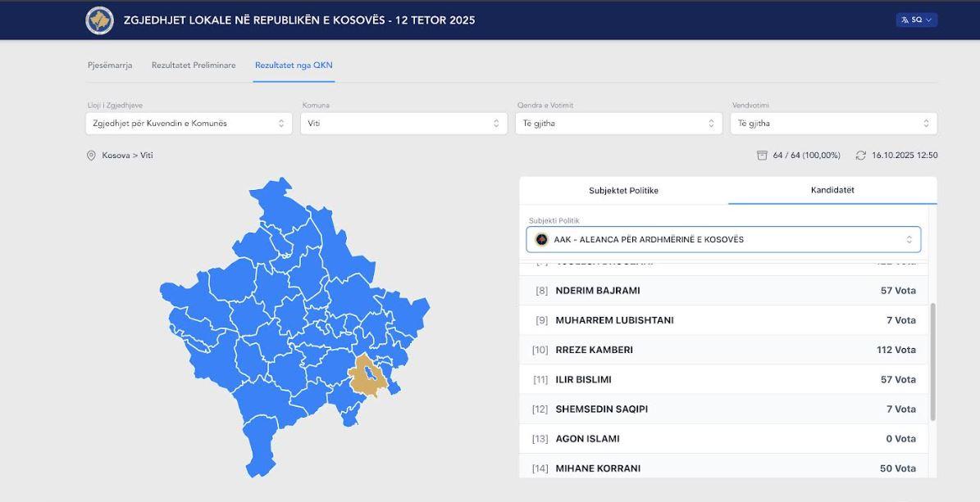Expand the Vendvotimi dropdown

(x=833, y=124)
